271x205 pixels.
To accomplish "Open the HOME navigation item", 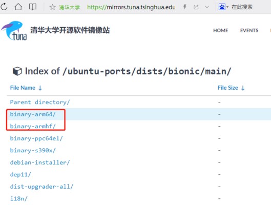I will pyautogui.click(x=220, y=30).
